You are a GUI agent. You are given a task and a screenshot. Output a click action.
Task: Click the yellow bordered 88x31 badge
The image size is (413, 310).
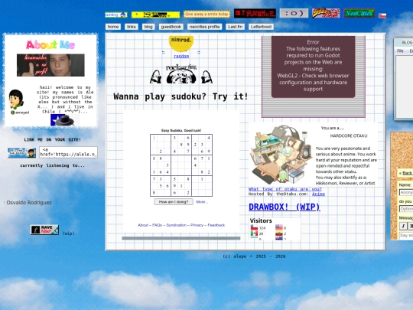click(155, 15)
